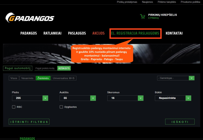Open the KONTAKTAI menu item

pyautogui.click(x=174, y=33)
